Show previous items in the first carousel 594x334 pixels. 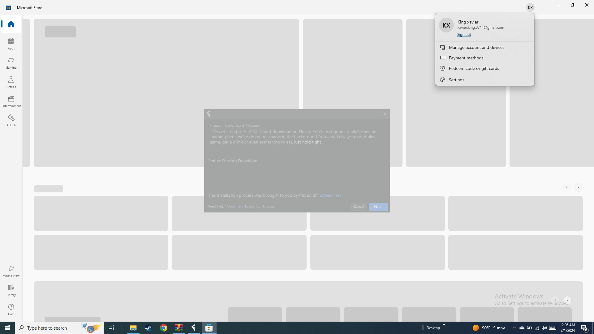566,187
